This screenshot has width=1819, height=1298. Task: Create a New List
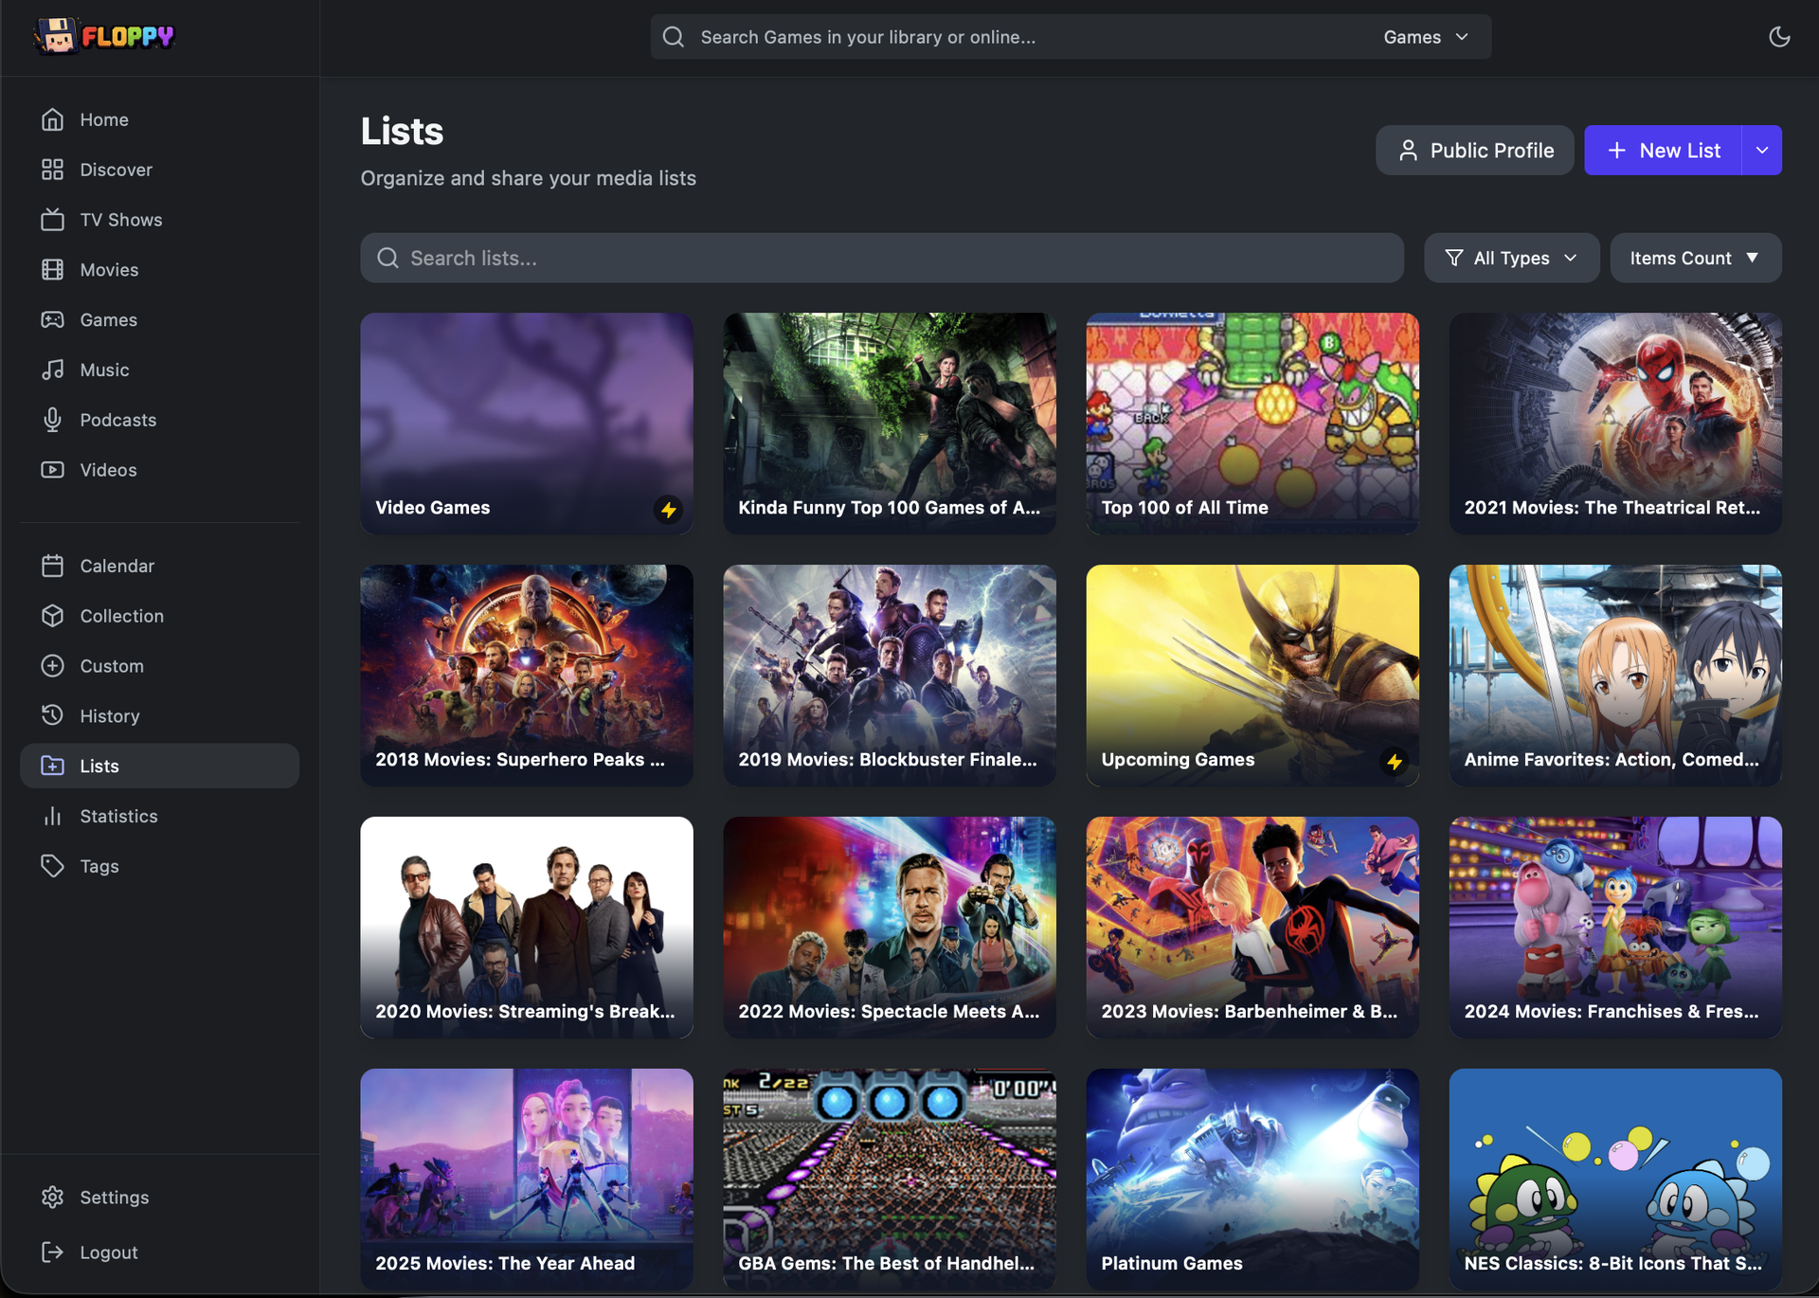[x=1663, y=151]
